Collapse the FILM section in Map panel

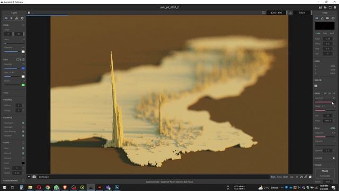click(317, 128)
